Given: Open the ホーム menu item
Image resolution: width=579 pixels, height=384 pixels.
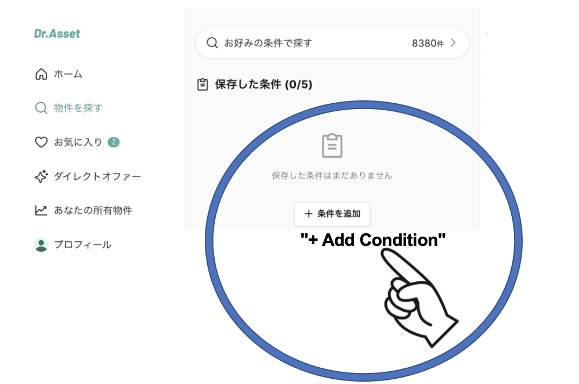Looking at the screenshot, I should (x=59, y=74).
